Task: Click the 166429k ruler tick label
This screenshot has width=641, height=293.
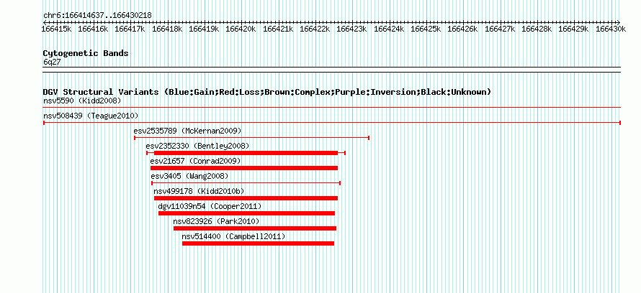Action: (573, 29)
